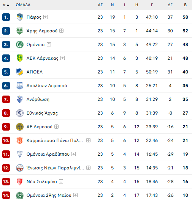The width and height of the screenshot is (192, 201).
Task: Click the ΑΕΚ Λάρνακας yellow-green crest
Action: [x=20, y=58]
